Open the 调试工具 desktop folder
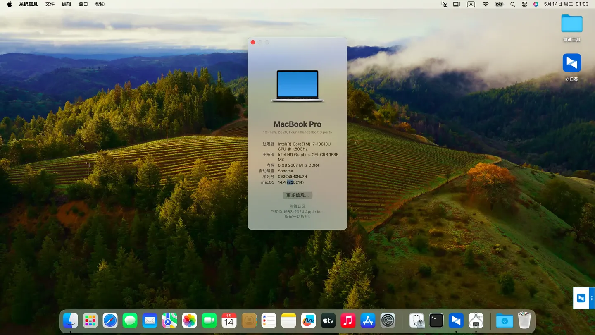595x335 pixels. tap(571, 24)
